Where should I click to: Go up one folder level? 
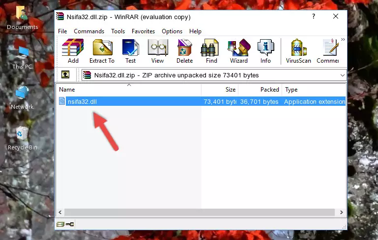pos(65,75)
